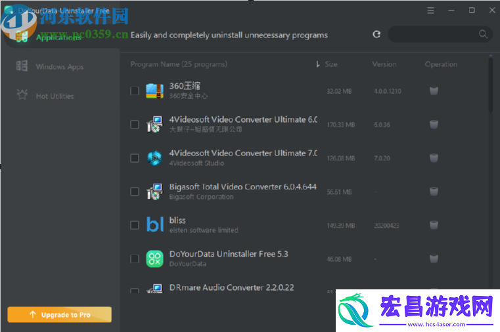
Task: Open the hamburger menu icon
Action: 431,10
